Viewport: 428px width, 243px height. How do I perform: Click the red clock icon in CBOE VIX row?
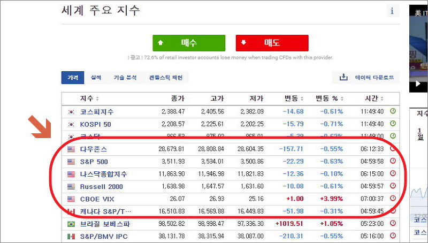point(393,198)
